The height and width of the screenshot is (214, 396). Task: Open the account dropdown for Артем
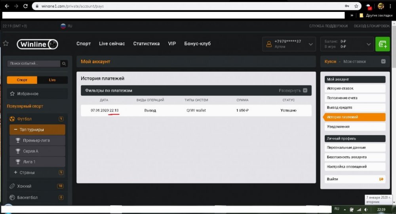click(310, 44)
